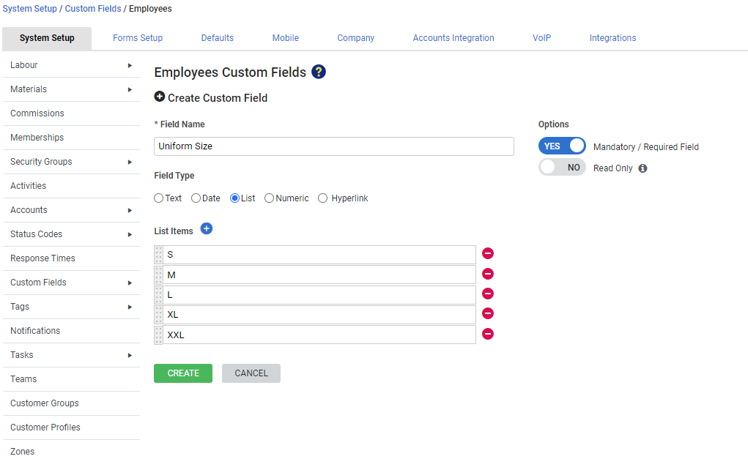The width and height of the screenshot is (748, 459).
Task: Click the Field Name input with Uniform Size
Action: [334, 146]
